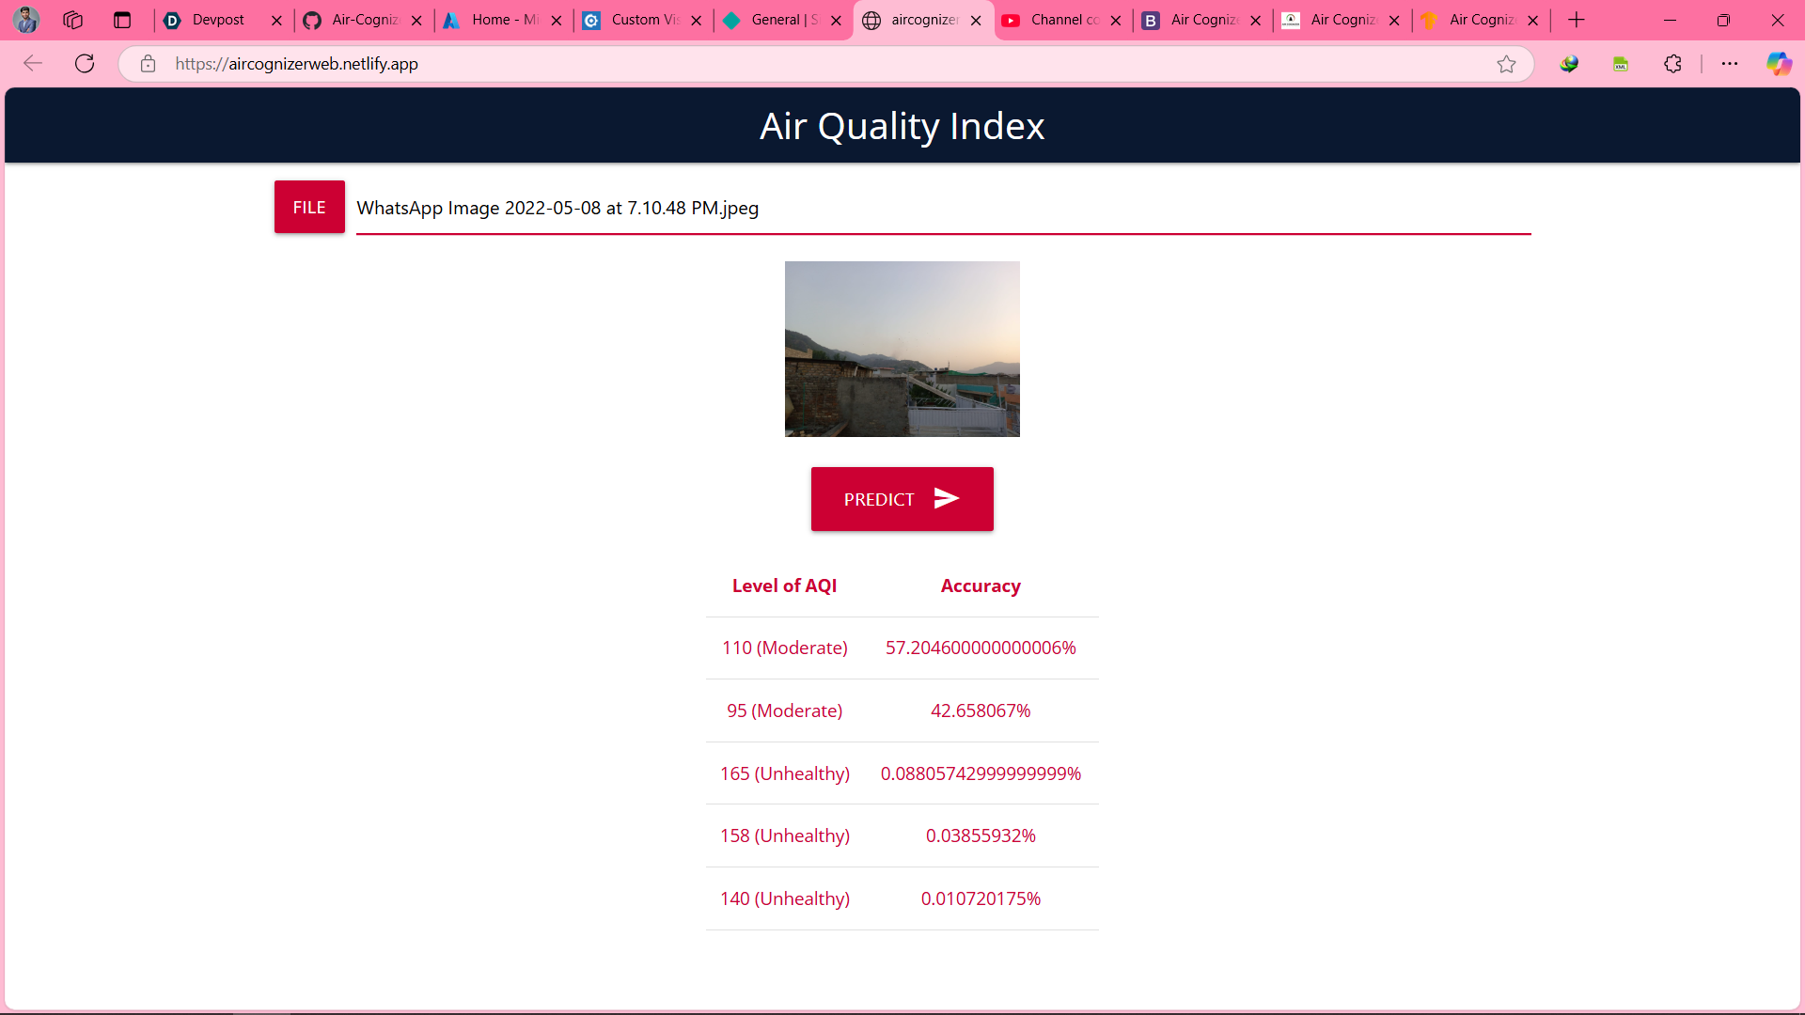Click the profile avatar icon
This screenshot has width=1805, height=1015.
[x=26, y=20]
